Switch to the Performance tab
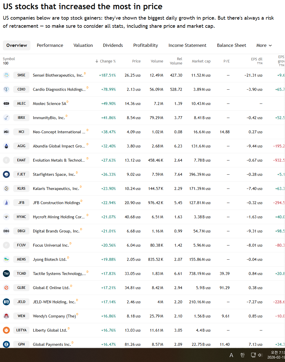This screenshot has height=362, width=285. 50,45
